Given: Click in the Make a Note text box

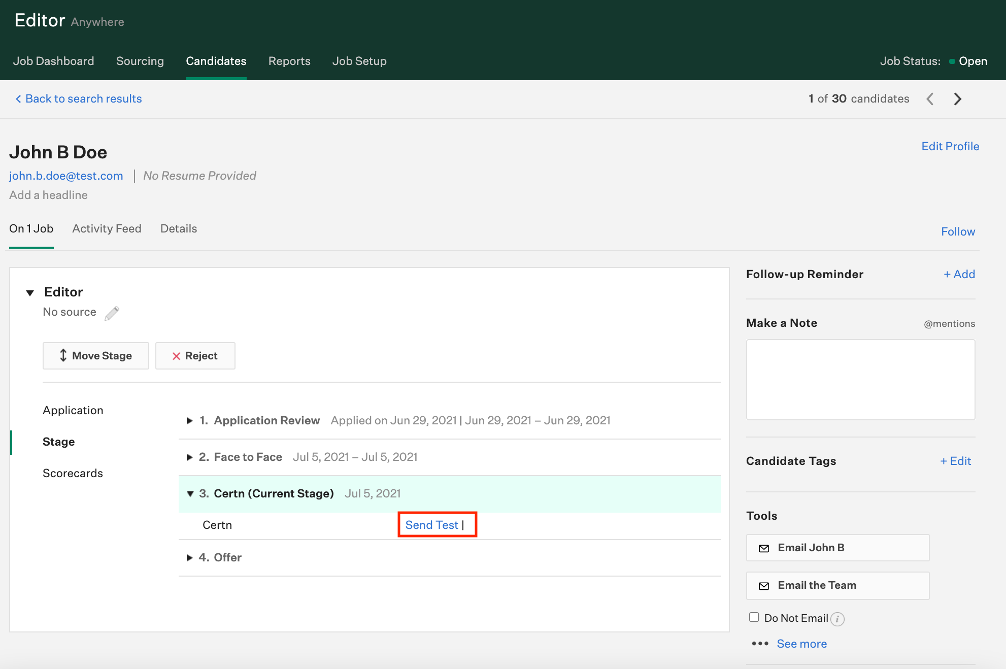Looking at the screenshot, I should [860, 380].
